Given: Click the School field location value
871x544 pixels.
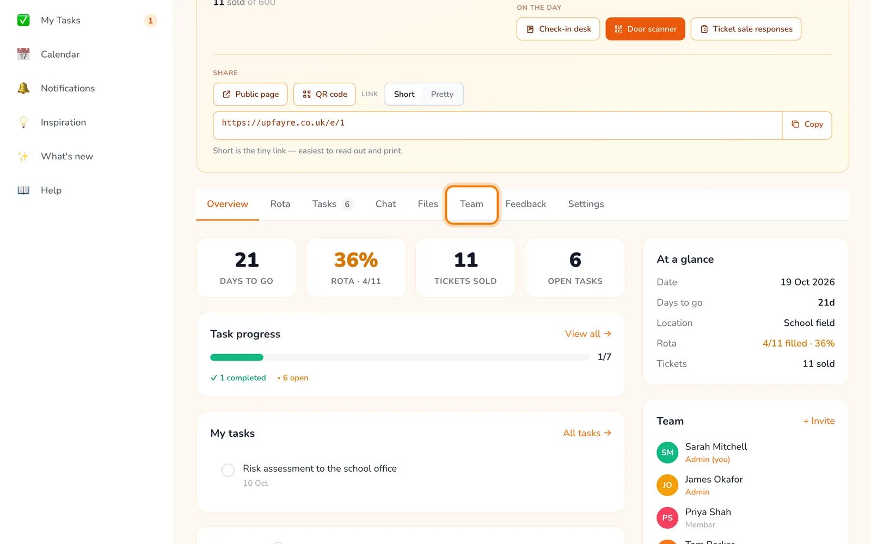Looking at the screenshot, I should [x=809, y=323].
